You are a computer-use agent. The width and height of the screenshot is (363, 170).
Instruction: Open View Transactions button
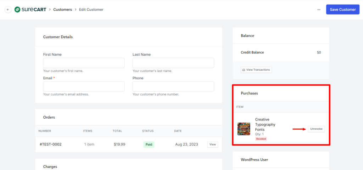click(256, 70)
